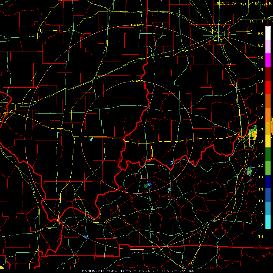Screen dimensions: 273x273
Task: Click the '66' legend value
Action: pos(261,34)
